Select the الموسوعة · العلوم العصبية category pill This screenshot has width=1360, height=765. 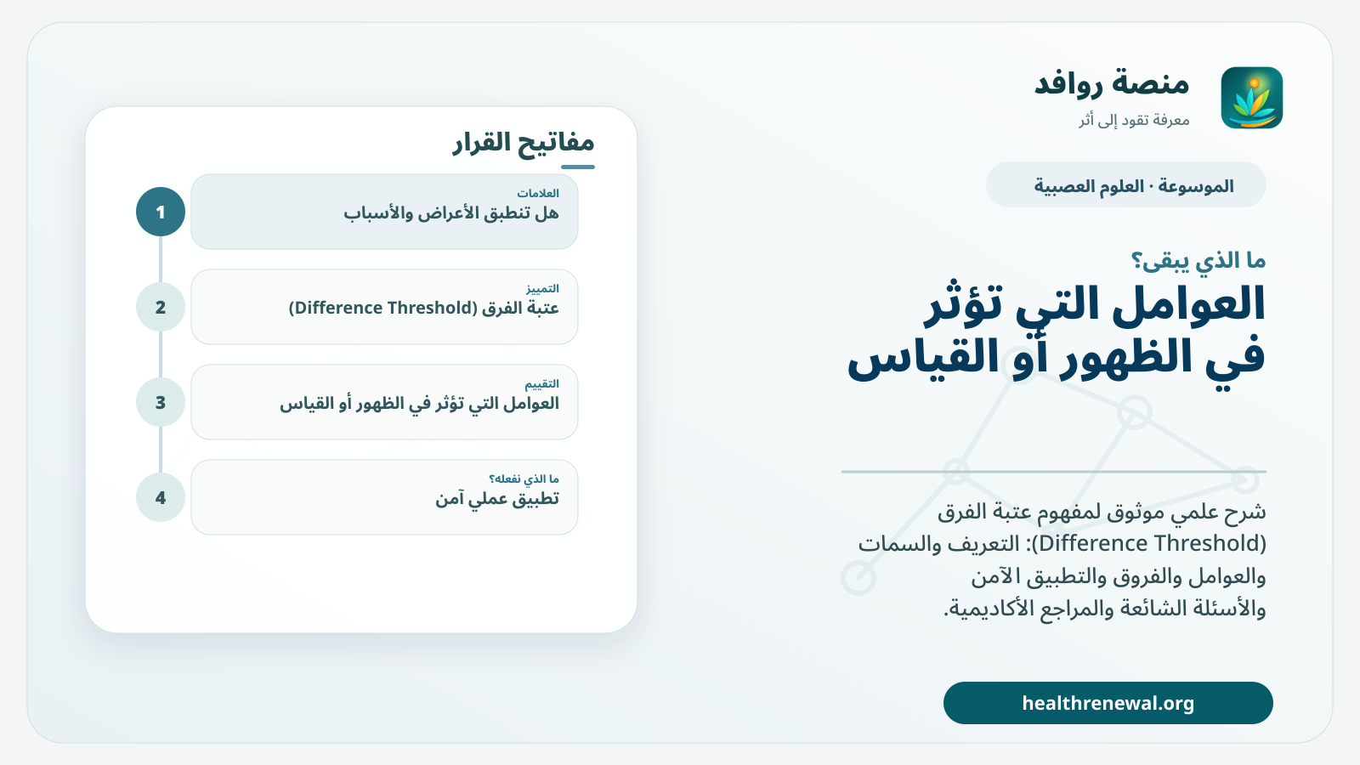pyautogui.click(x=1125, y=184)
